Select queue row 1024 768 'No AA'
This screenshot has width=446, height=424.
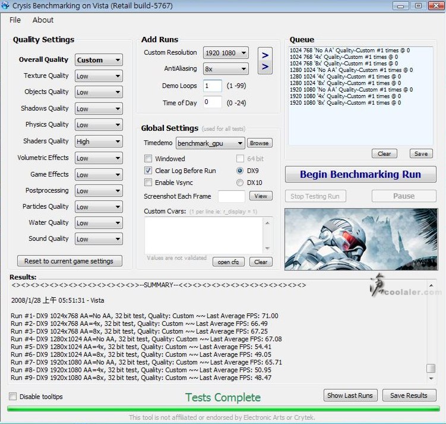coord(350,51)
